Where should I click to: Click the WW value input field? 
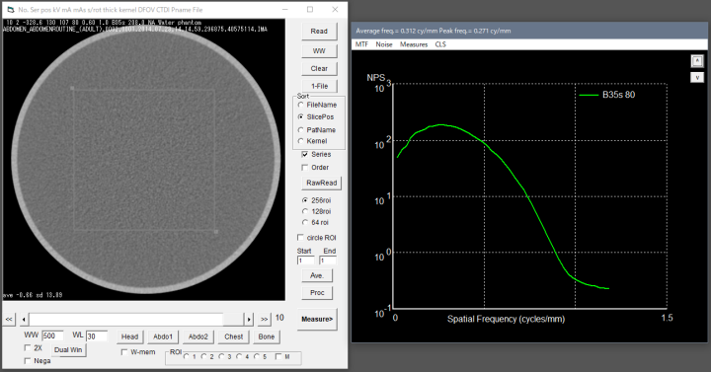click(x=52, y=335)
